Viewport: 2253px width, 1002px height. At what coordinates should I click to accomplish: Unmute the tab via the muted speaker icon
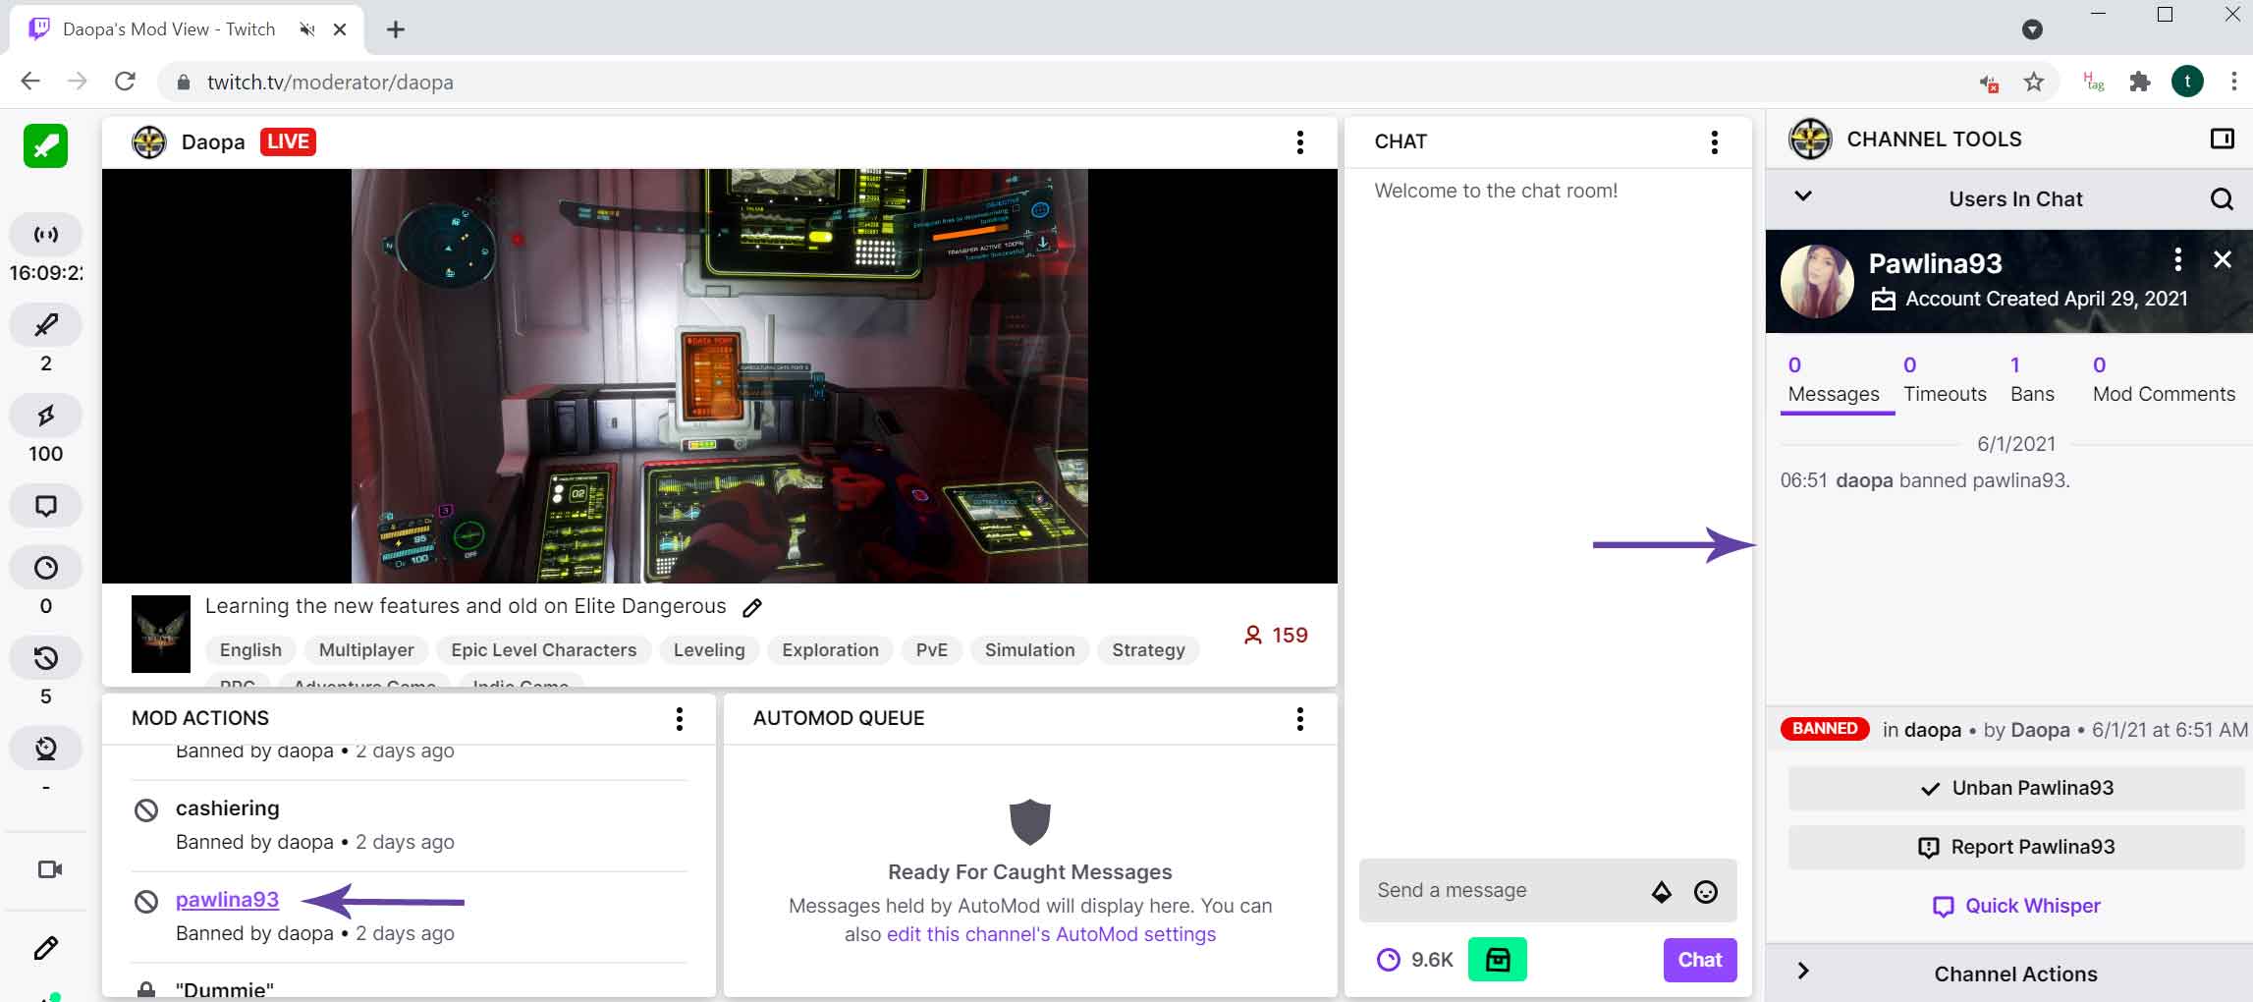(307, 29)
